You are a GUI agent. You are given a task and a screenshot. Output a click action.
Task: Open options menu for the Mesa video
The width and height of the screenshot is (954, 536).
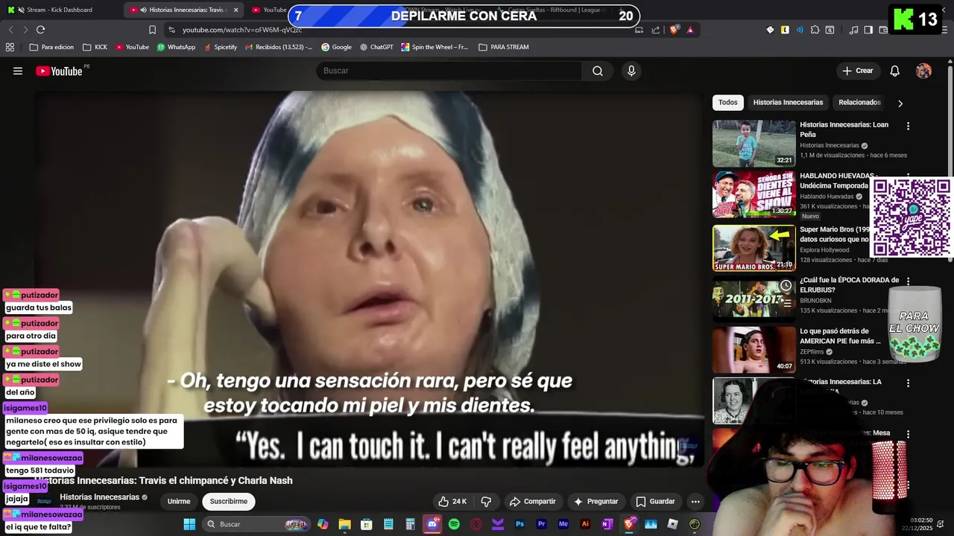(908, 433)
